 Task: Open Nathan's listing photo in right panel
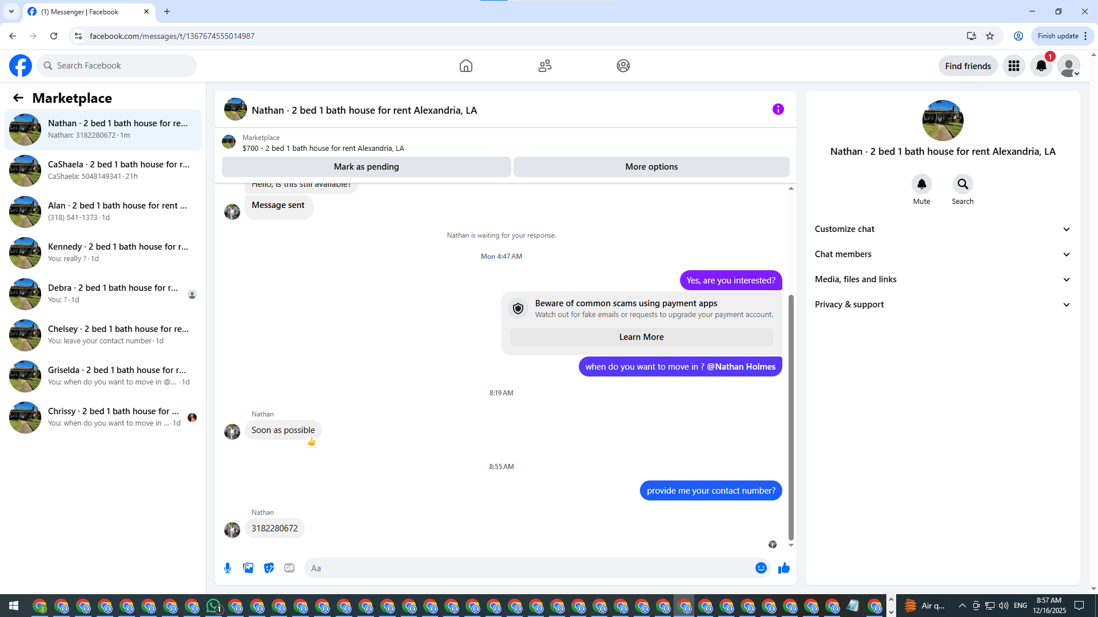point(943,121)
